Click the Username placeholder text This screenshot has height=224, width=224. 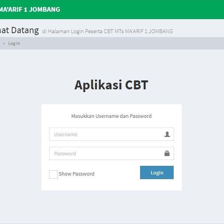point(66,134)
